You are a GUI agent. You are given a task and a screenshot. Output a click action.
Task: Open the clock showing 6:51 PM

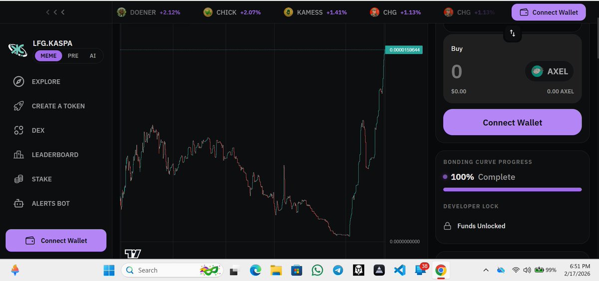(578, 270)
